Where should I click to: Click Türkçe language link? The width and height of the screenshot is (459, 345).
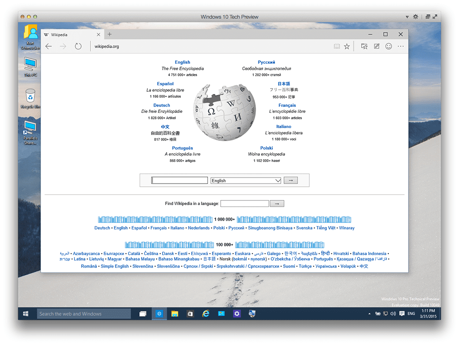[305, 266]
